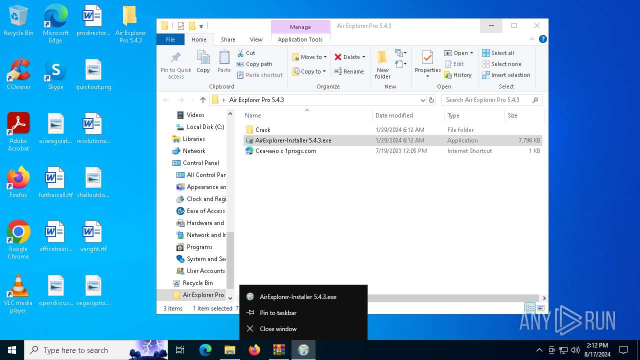Open Quick Access Toolbar customize dropdown
This screenshot has height=360, width=640.
tap(201, 26)
